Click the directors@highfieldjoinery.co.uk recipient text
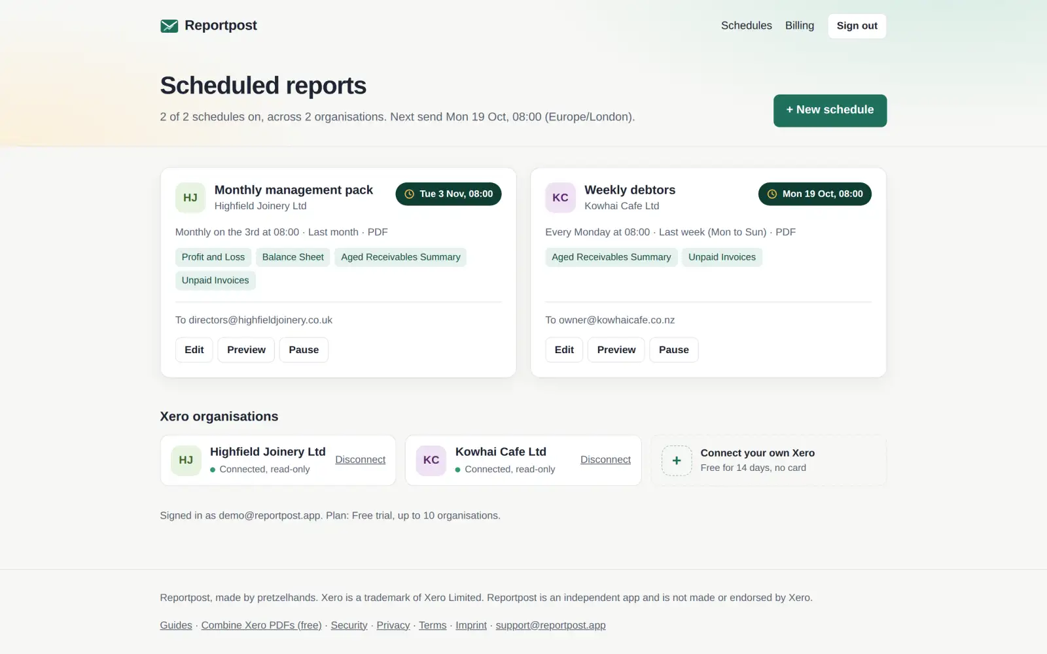1047x654 pixels. pyautogui.click(x=260, y=320)
